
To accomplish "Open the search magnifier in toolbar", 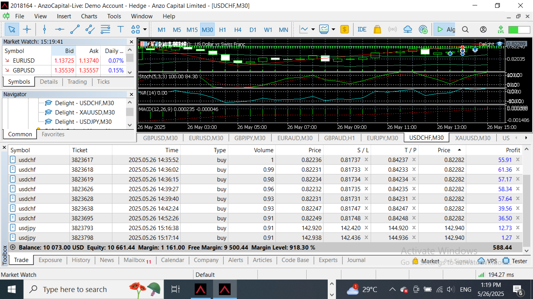I will click(x=465, y=29).
